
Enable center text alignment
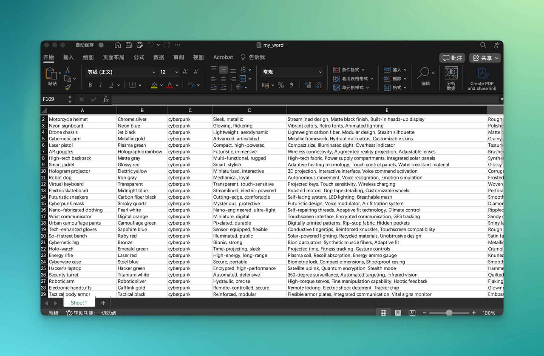pos(223,78)
